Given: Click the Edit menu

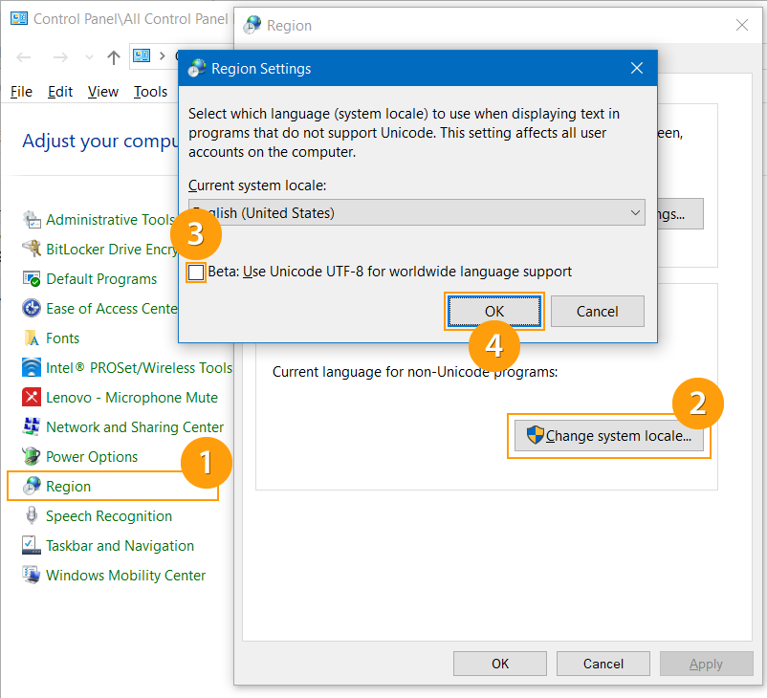Looking at the screenshot, I should point(60,91).
